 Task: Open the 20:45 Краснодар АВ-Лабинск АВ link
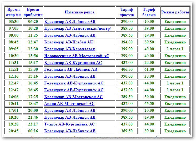[x=70, y=131]
